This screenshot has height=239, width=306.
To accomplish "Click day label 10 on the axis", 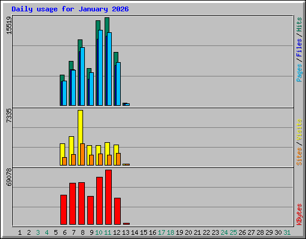I will tap(99, 232).
